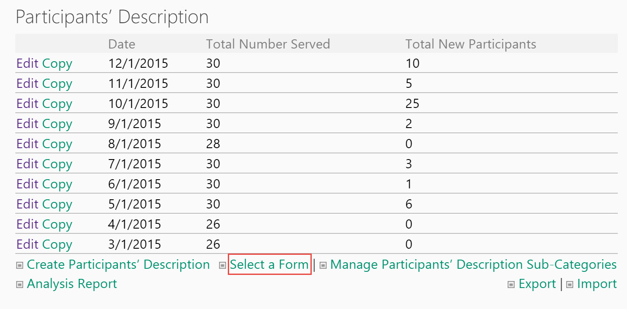This screenshot has width=627, height=309.
Task: Click the square icon beside Select a Form
Action: coord(222,265)
